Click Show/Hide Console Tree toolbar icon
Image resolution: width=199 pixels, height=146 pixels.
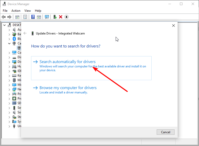17,17
